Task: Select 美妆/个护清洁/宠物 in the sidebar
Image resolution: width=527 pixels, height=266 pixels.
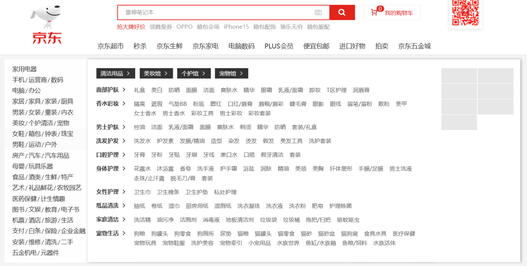Action: (41, 123)
